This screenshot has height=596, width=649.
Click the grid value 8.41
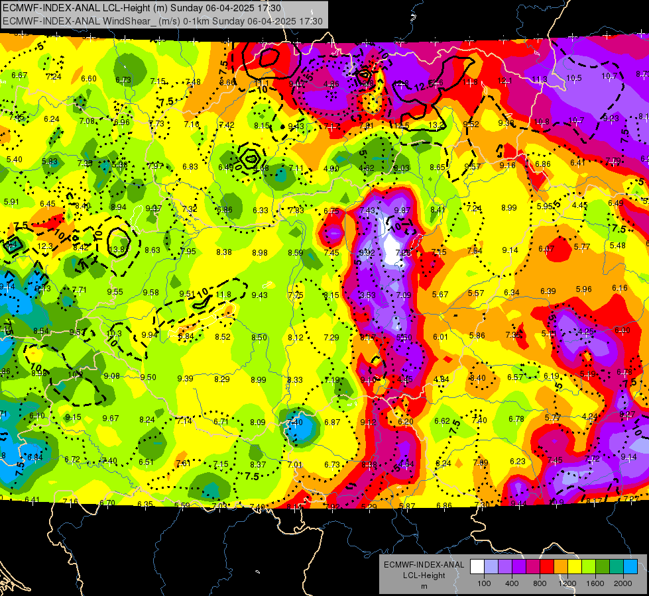(438, 210)
